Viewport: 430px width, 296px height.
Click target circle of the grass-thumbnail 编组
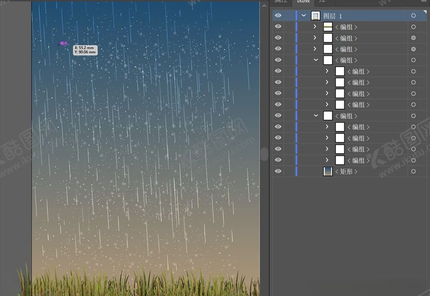413,27
